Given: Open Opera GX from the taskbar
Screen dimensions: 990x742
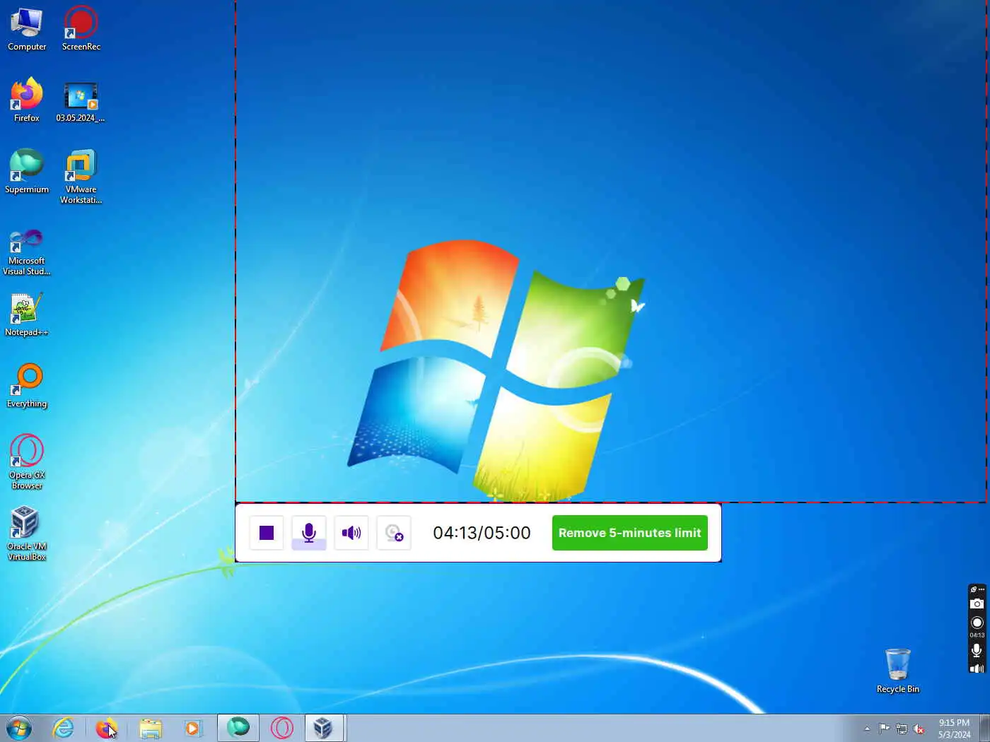Looking at the screenshot, I should (281, 728).
